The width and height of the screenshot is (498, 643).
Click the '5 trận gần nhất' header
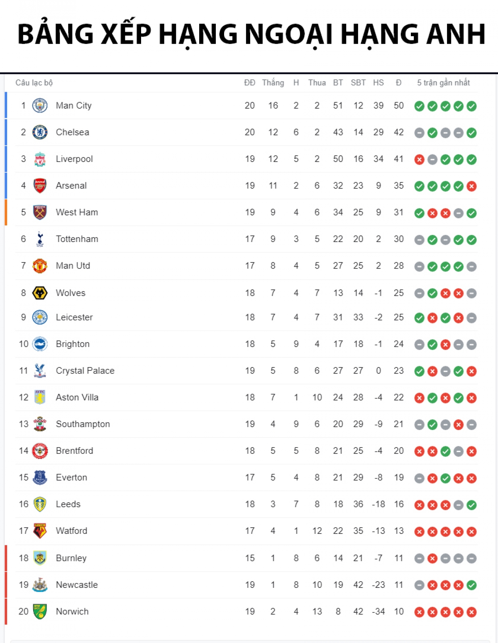[443, 83]
